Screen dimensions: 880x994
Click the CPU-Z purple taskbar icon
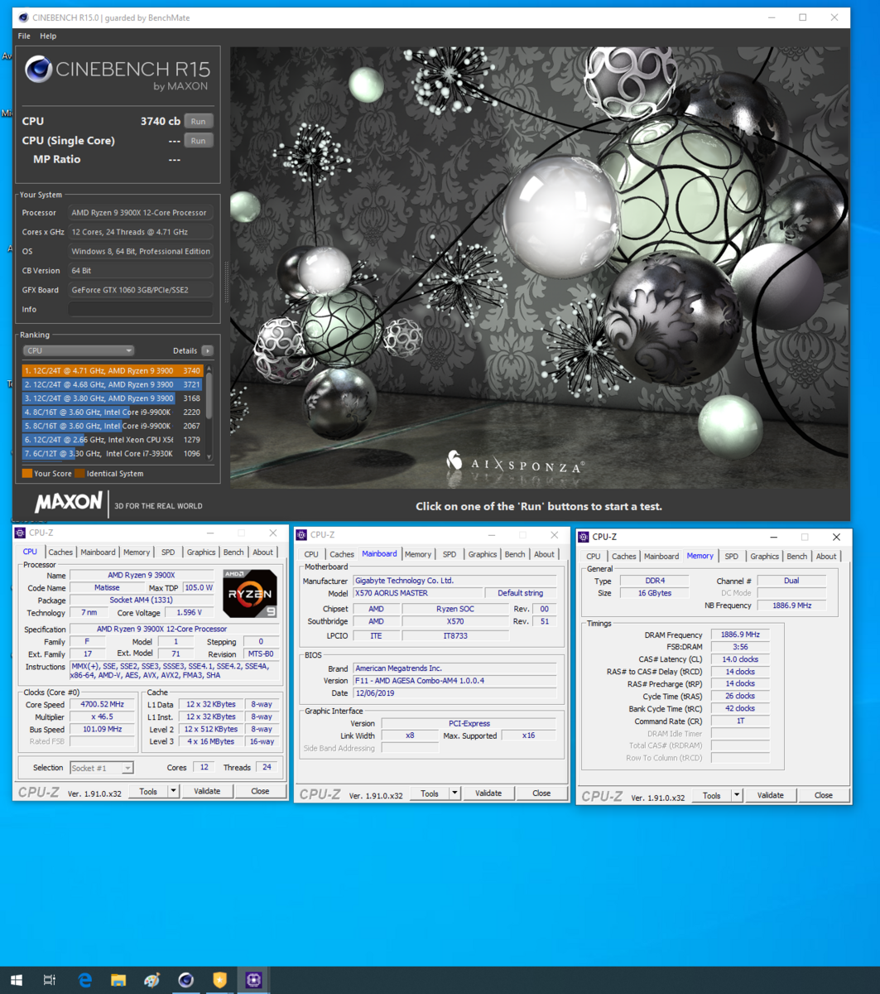tap(253, 980)
